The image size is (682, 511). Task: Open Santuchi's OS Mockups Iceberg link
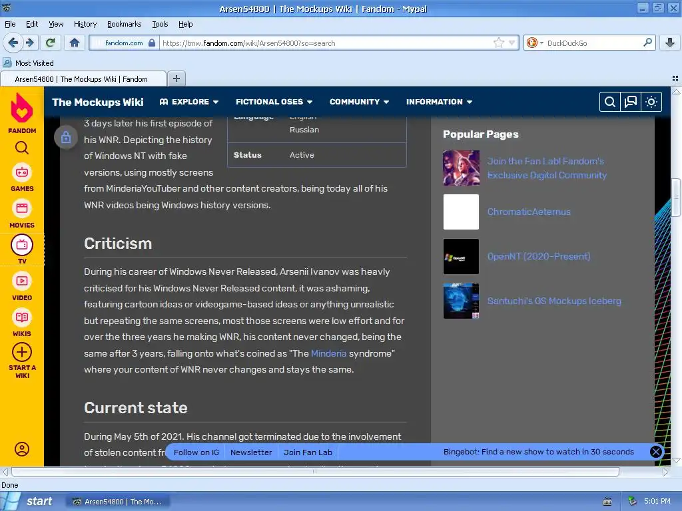click(553, 301)
